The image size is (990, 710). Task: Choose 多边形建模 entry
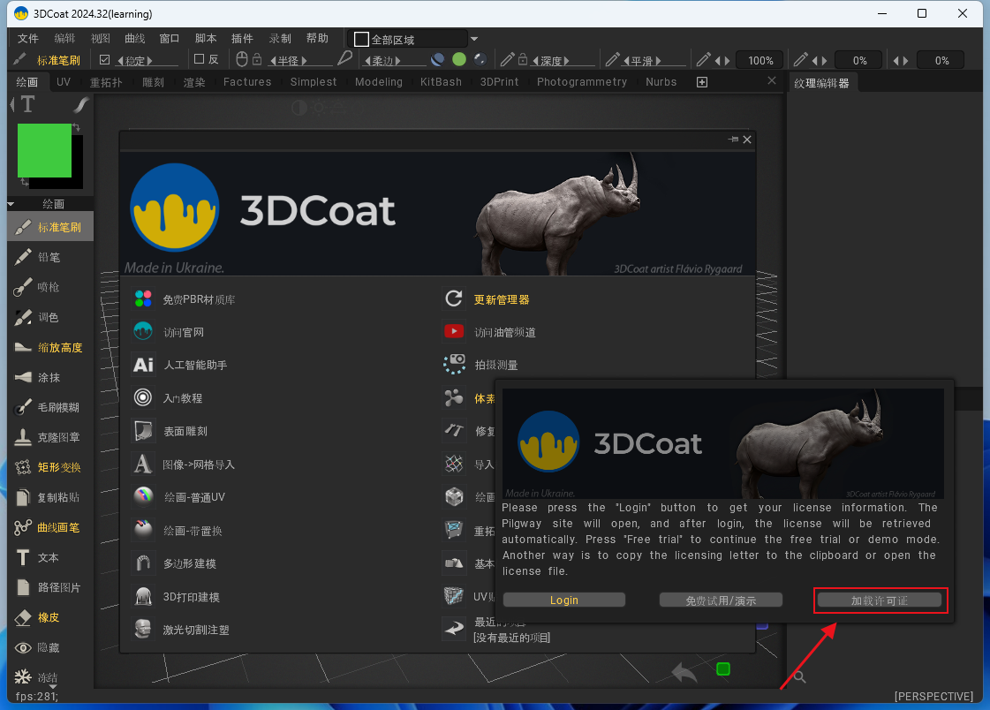coord(175,563)
